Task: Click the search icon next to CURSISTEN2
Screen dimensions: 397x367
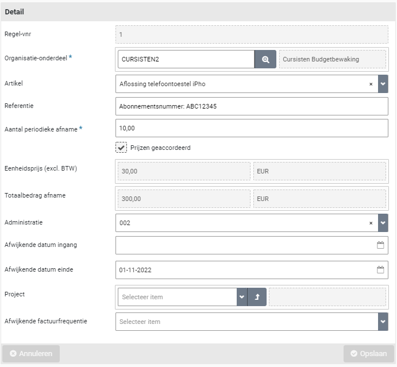Action: pyautogui.click(x=265, y=59)
